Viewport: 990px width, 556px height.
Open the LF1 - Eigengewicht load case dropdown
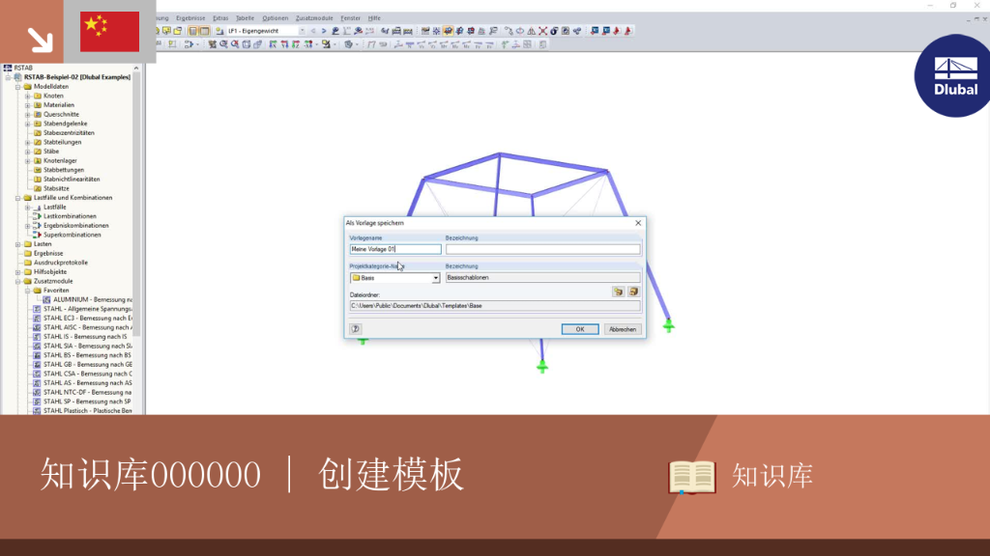point(302,31)
